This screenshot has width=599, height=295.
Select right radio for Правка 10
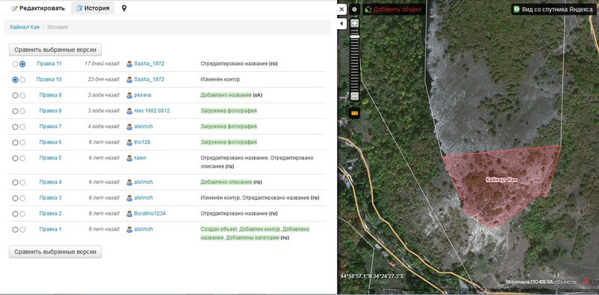click(22, 80)
